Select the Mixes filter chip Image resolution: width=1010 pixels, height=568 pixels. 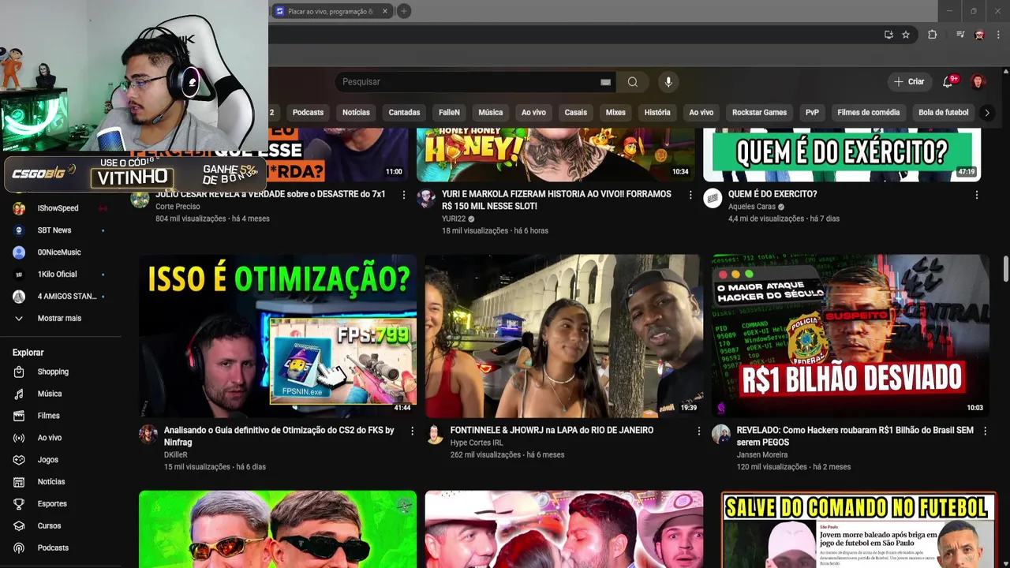pyautogui.click(x=615, y=113)
